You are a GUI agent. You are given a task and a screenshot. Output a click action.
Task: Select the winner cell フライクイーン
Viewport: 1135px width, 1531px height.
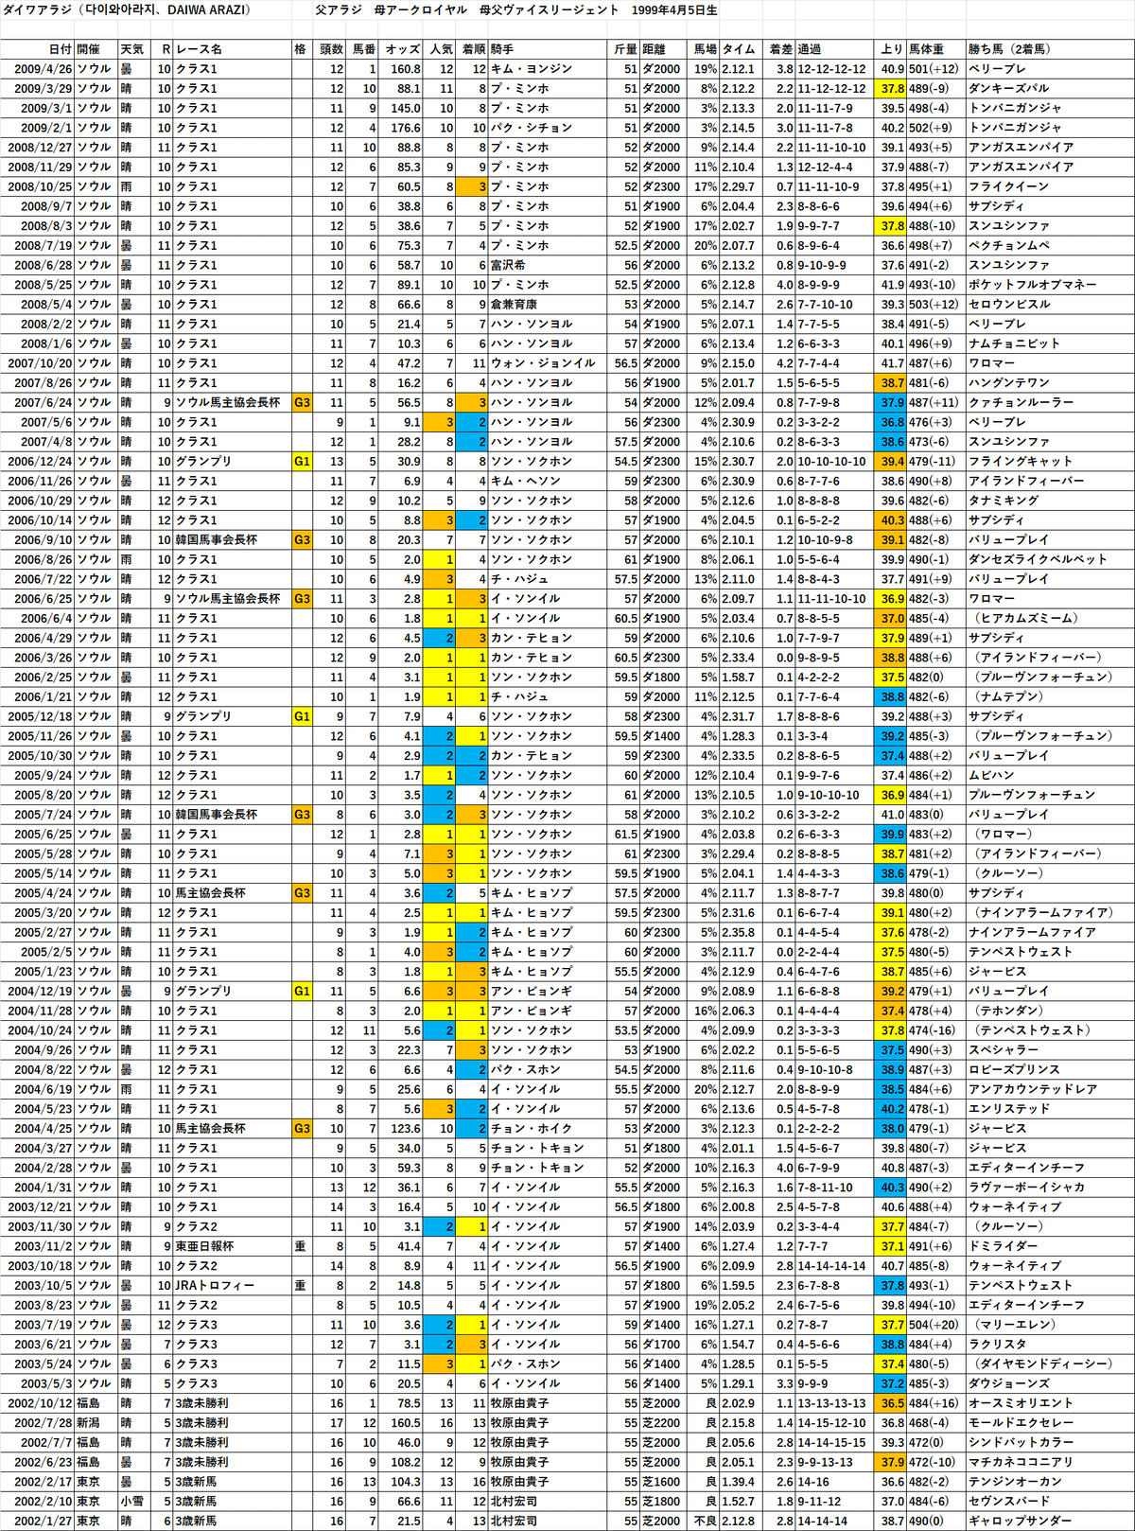click(x=1008, y=186)
